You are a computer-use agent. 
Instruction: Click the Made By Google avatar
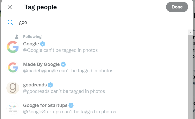pos(13,67)
